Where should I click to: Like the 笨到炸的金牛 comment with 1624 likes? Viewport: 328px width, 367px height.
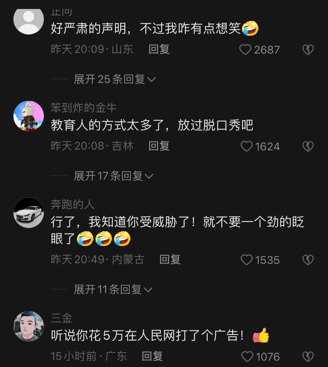[x=247, y=146]
